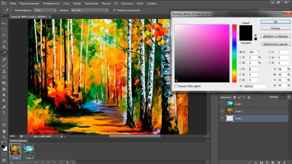Expand status bar info arrow

click(x=62, y=137)
